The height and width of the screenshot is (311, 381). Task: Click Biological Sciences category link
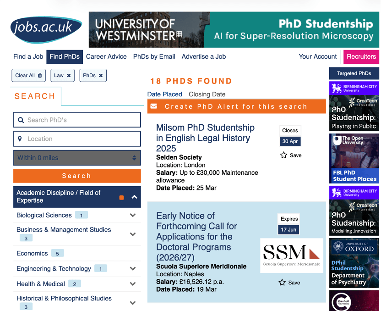[x=44, y=215]
